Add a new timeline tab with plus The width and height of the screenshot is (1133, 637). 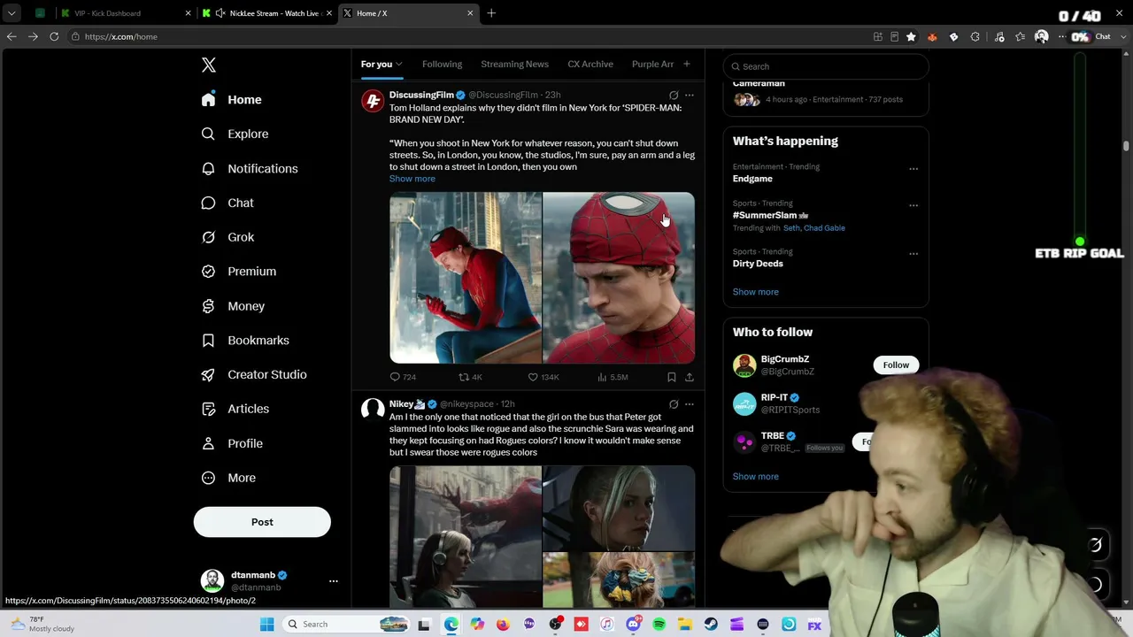click(x=686, y=64)
